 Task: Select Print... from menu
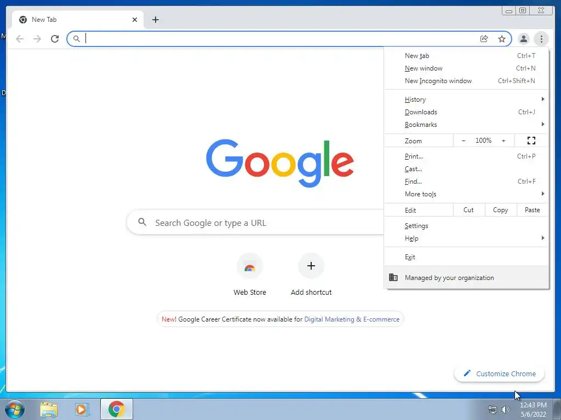(467, 156)
